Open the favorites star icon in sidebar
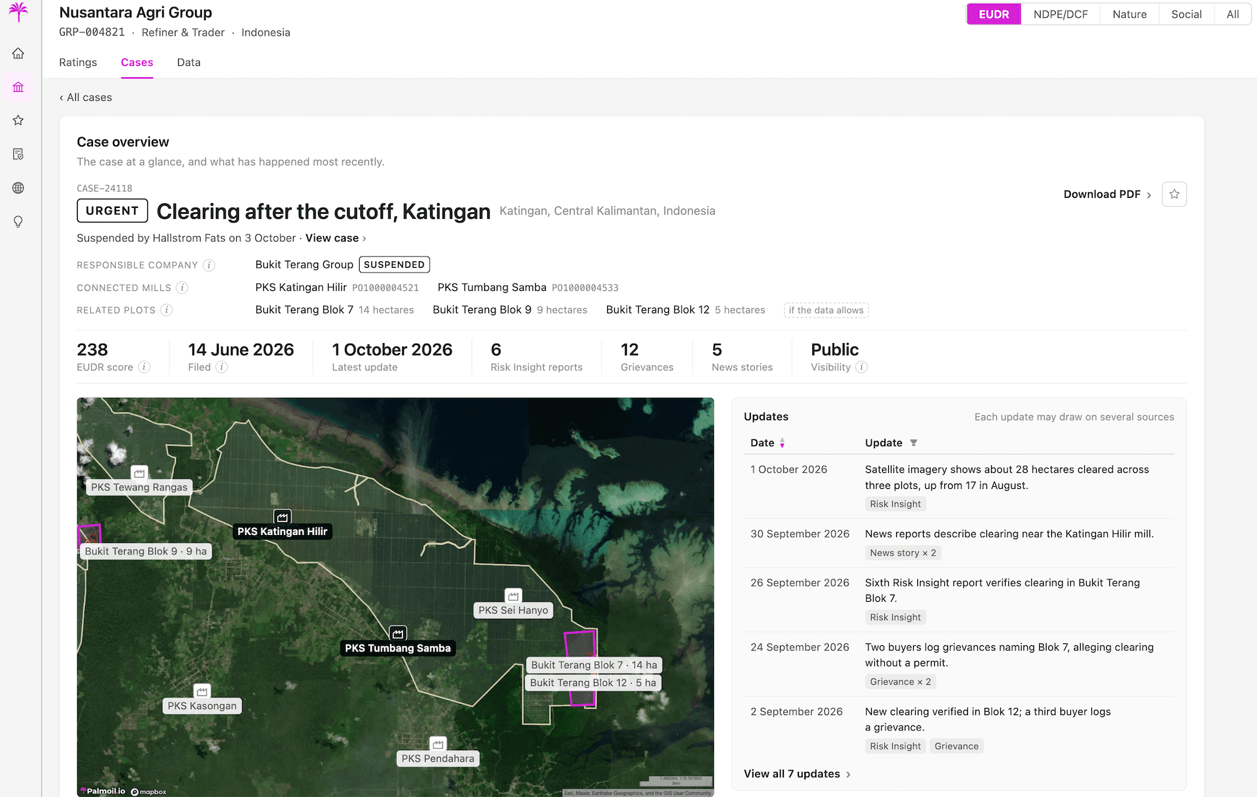Viewport: 1257px width, 797px height. (x=18, y=120)
